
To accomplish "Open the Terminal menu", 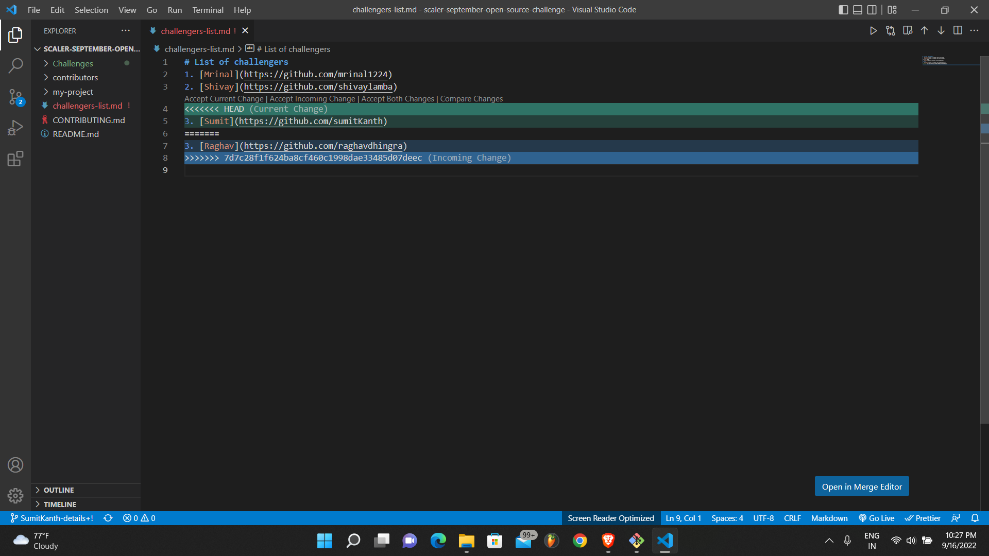I will pos(208,10).
